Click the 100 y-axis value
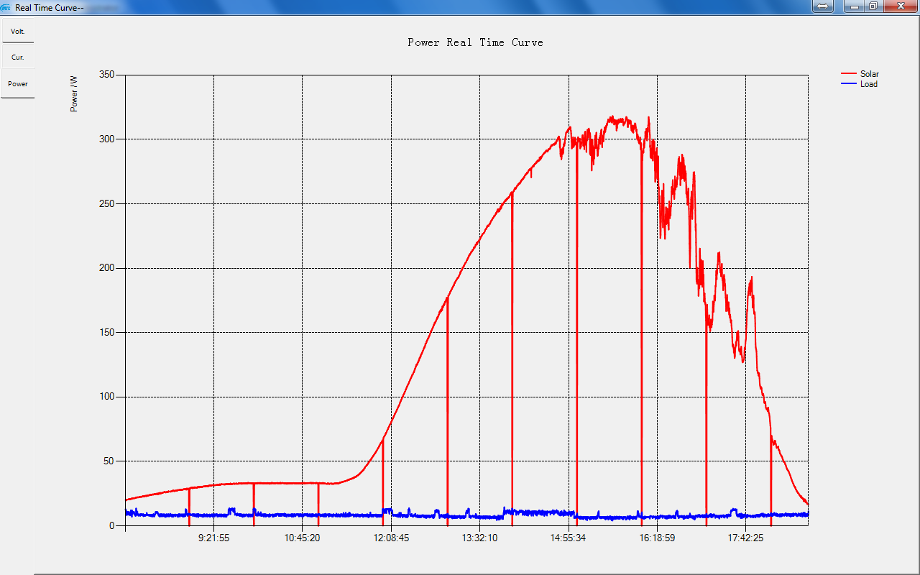The height and width of the screenshot is (575, 920). coord(106,397)
